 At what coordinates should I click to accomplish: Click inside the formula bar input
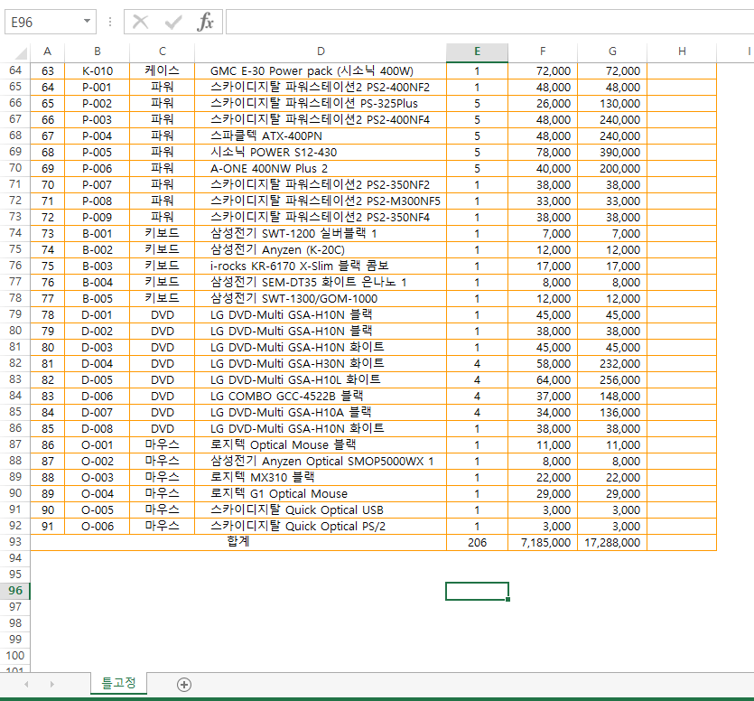[x=489, y=22]
